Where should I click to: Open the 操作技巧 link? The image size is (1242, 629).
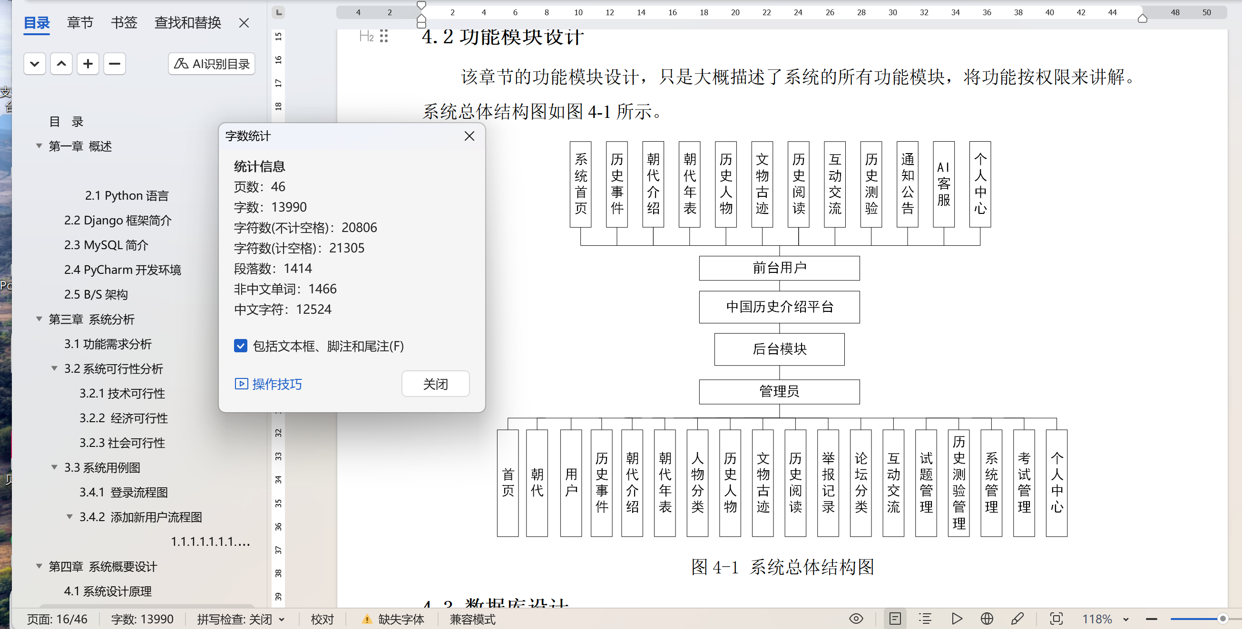[276, 384]
